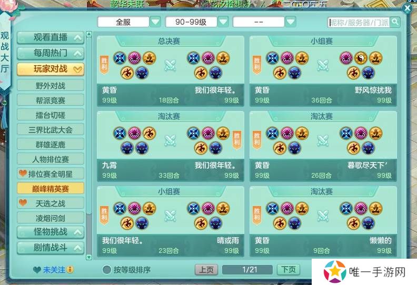This screenshot has height=285, width=417.
Task: Click the sidebar scrollbar thumb
Action: point(89,125)
